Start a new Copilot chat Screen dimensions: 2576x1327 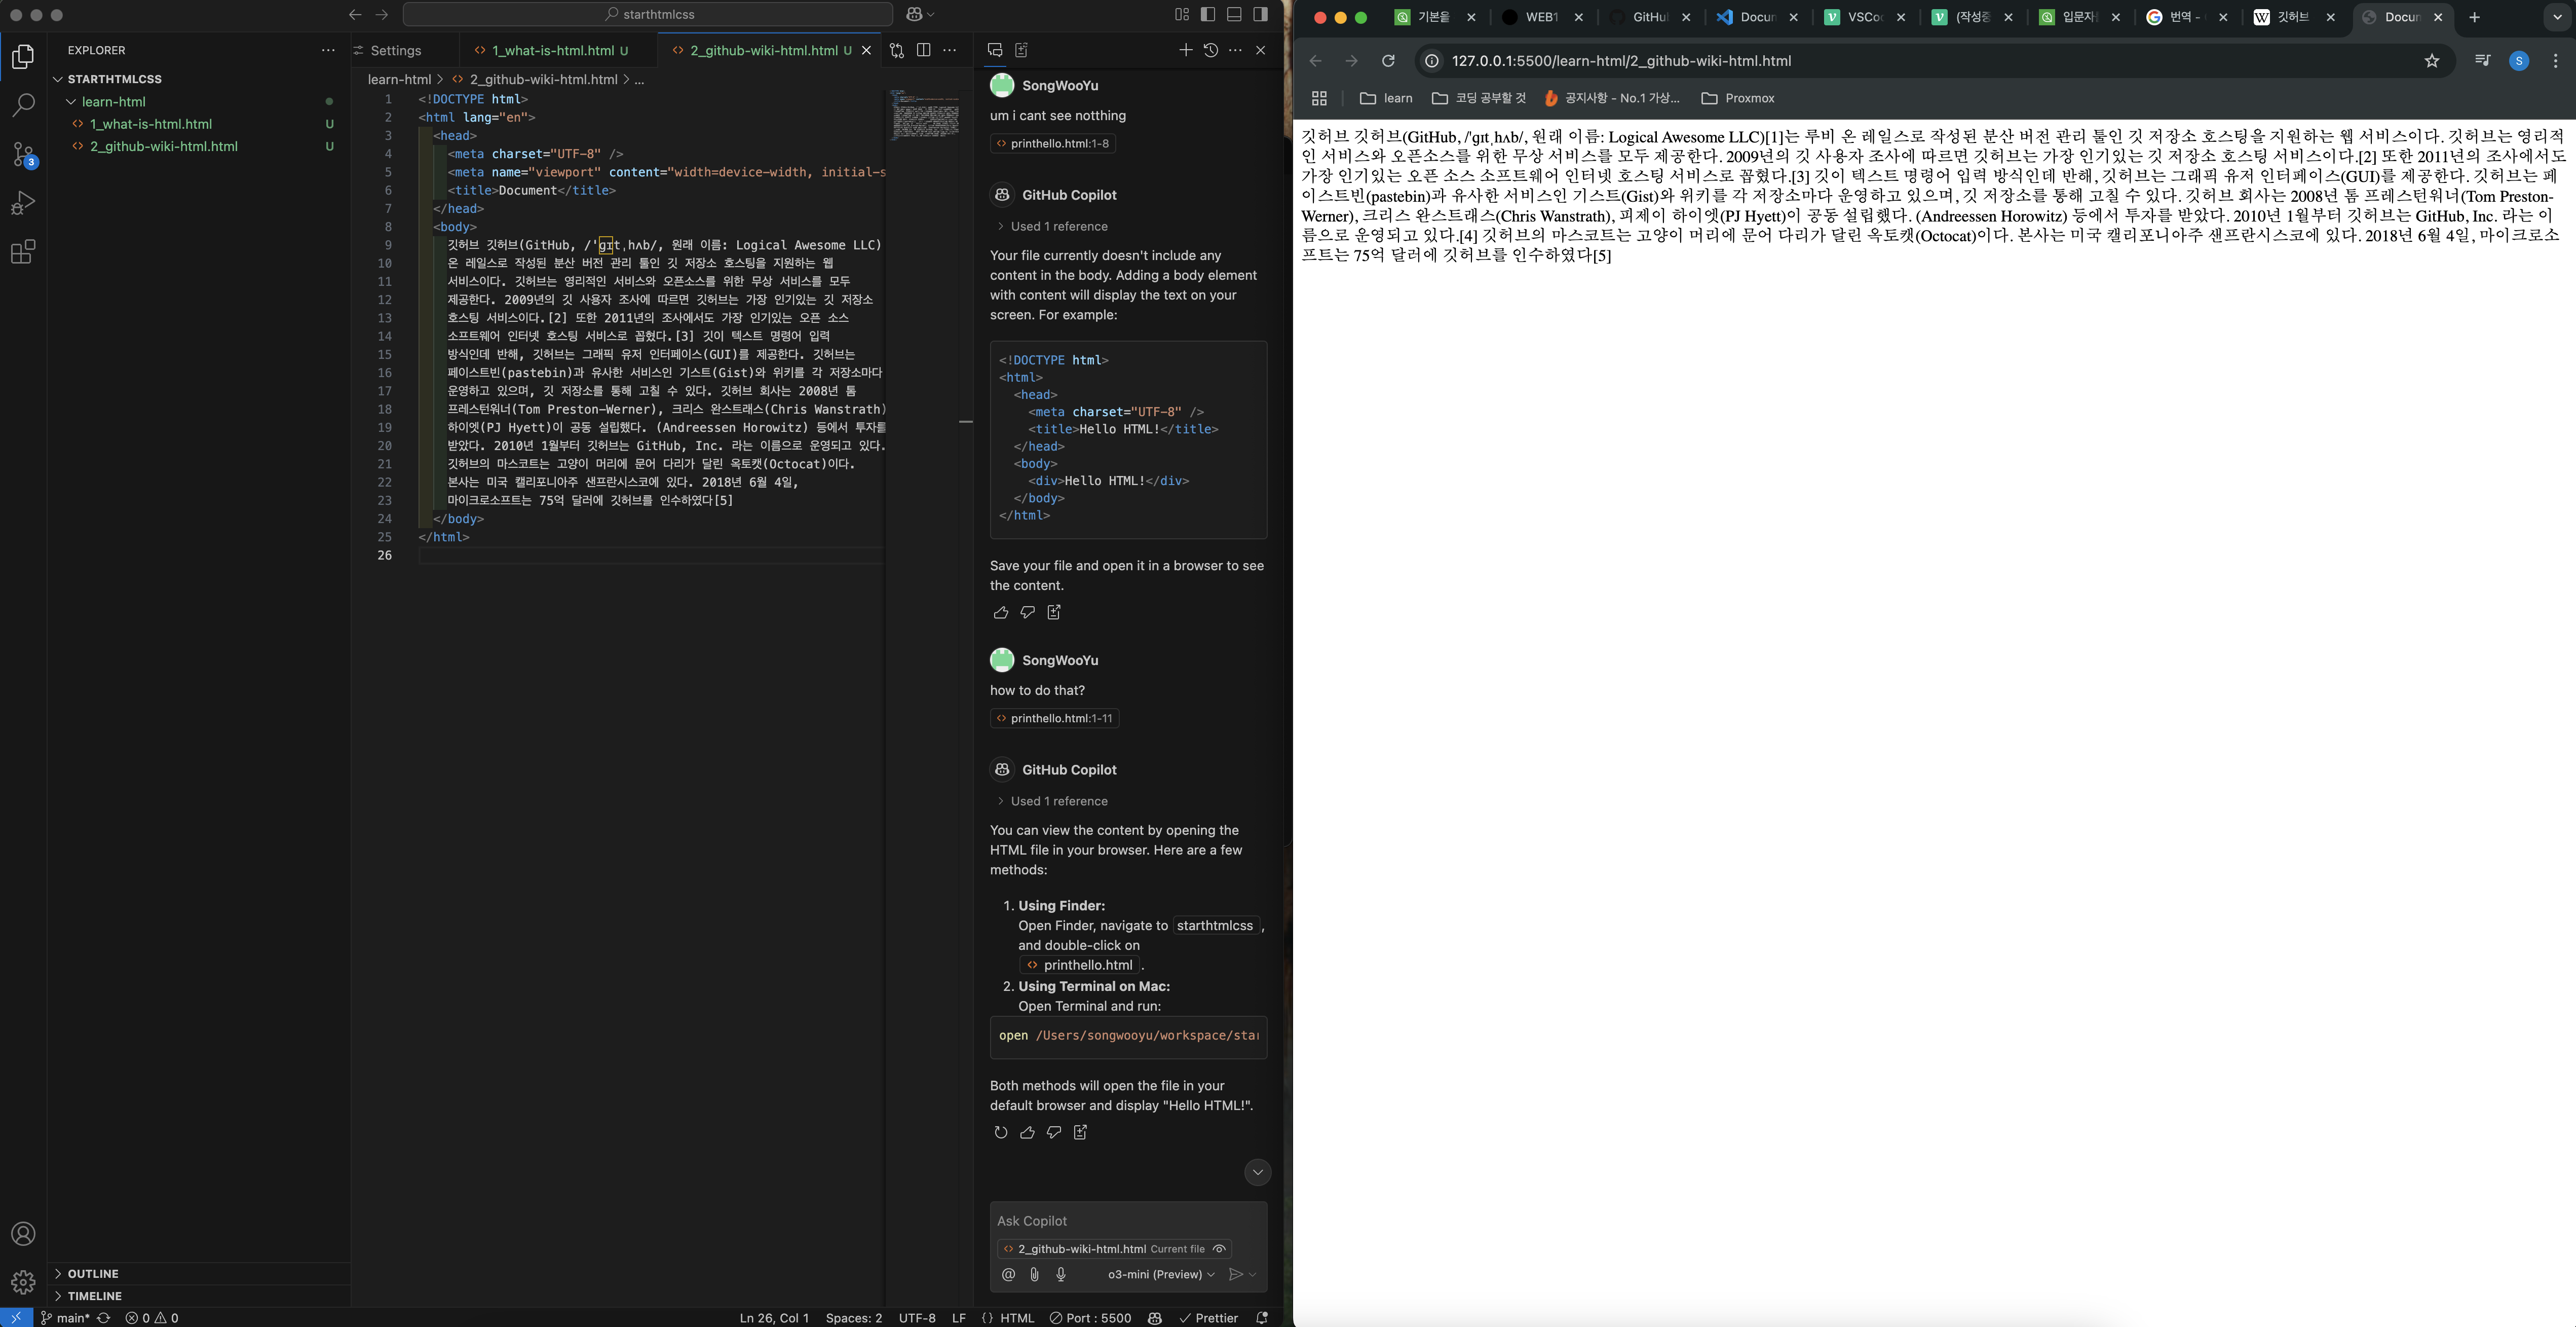coord(1185,50)
